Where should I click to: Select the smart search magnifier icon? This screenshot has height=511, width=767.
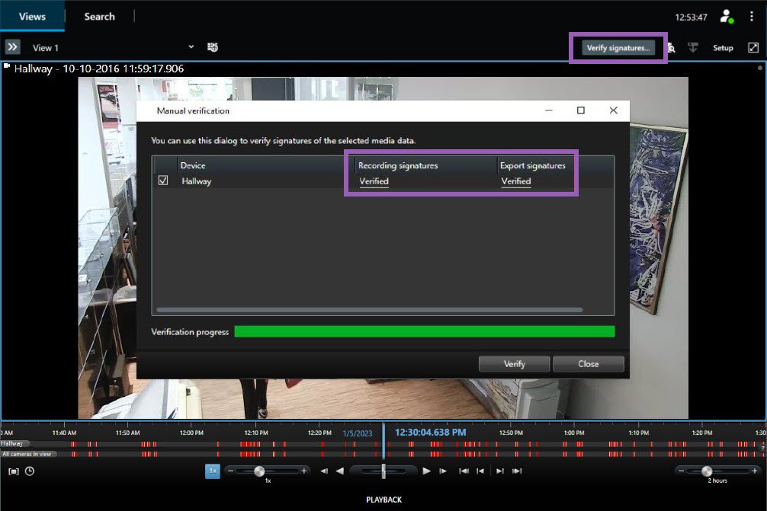[671, 47]
